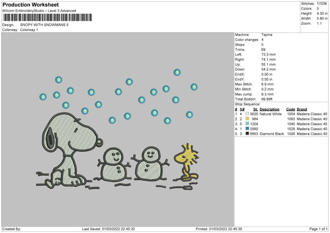Select the "Natural White" description text
This screenshot has width=330, height=233.
pyautogui.click(x=271, y=114)
